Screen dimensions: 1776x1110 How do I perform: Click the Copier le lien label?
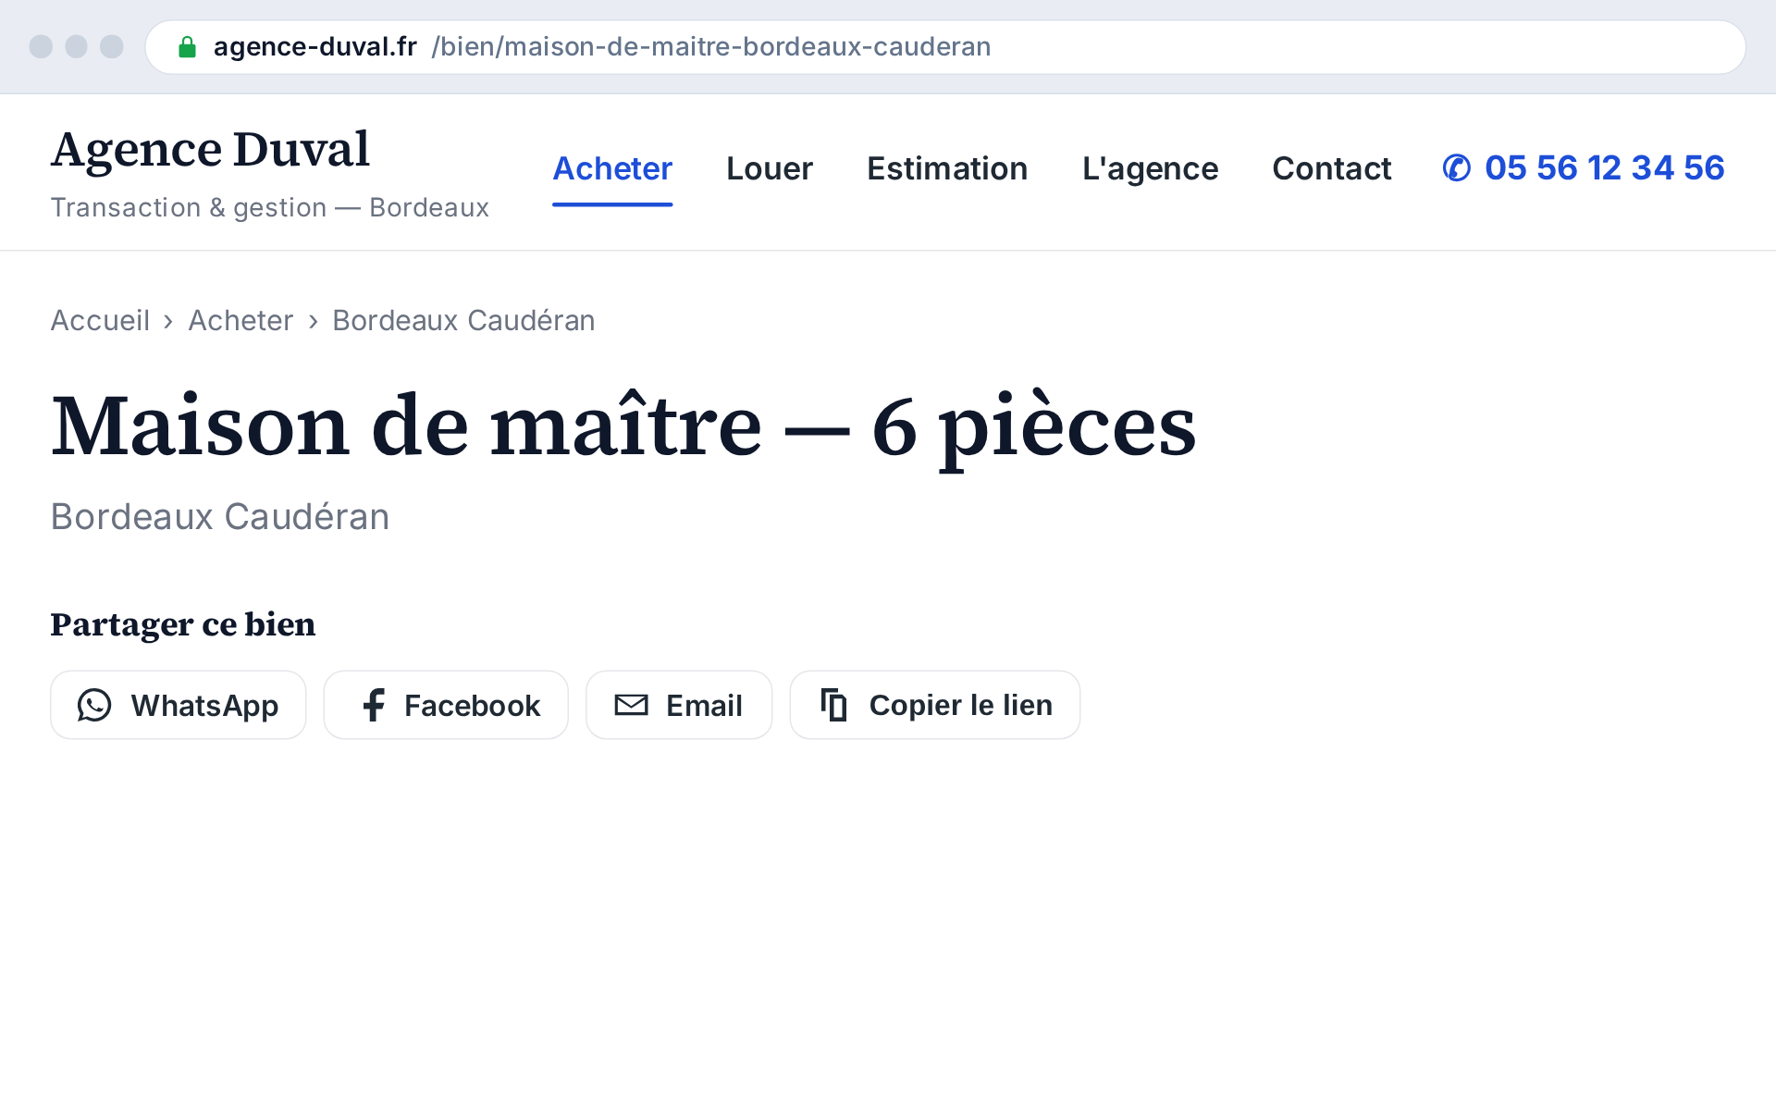coord(960,705)
